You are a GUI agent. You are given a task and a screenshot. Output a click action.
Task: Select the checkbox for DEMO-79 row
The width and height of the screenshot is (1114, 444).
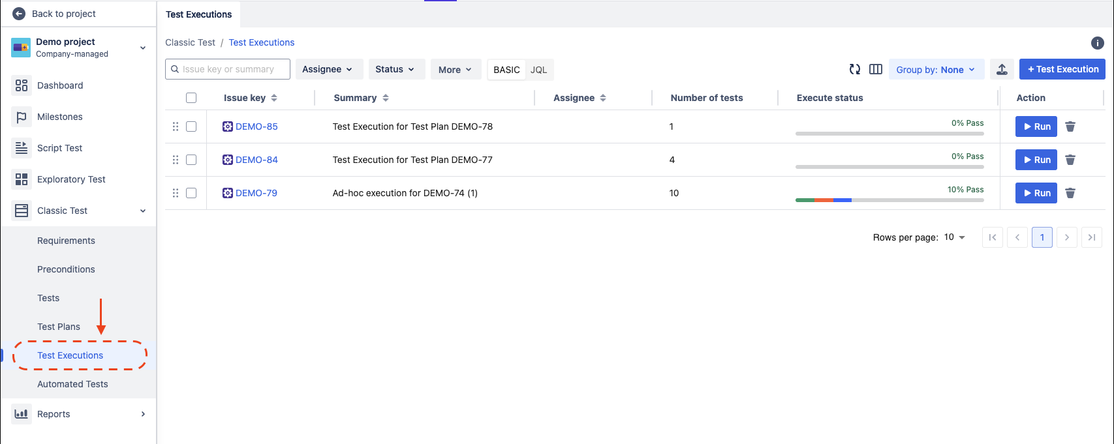point(191,193)
